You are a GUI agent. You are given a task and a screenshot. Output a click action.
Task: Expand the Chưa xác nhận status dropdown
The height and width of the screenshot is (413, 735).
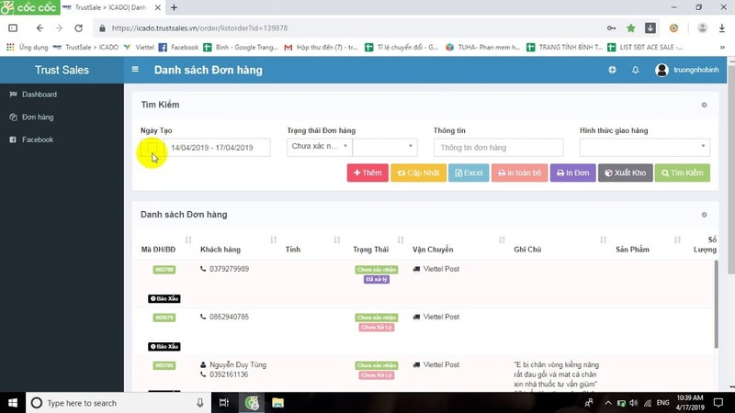coord(319,147)
